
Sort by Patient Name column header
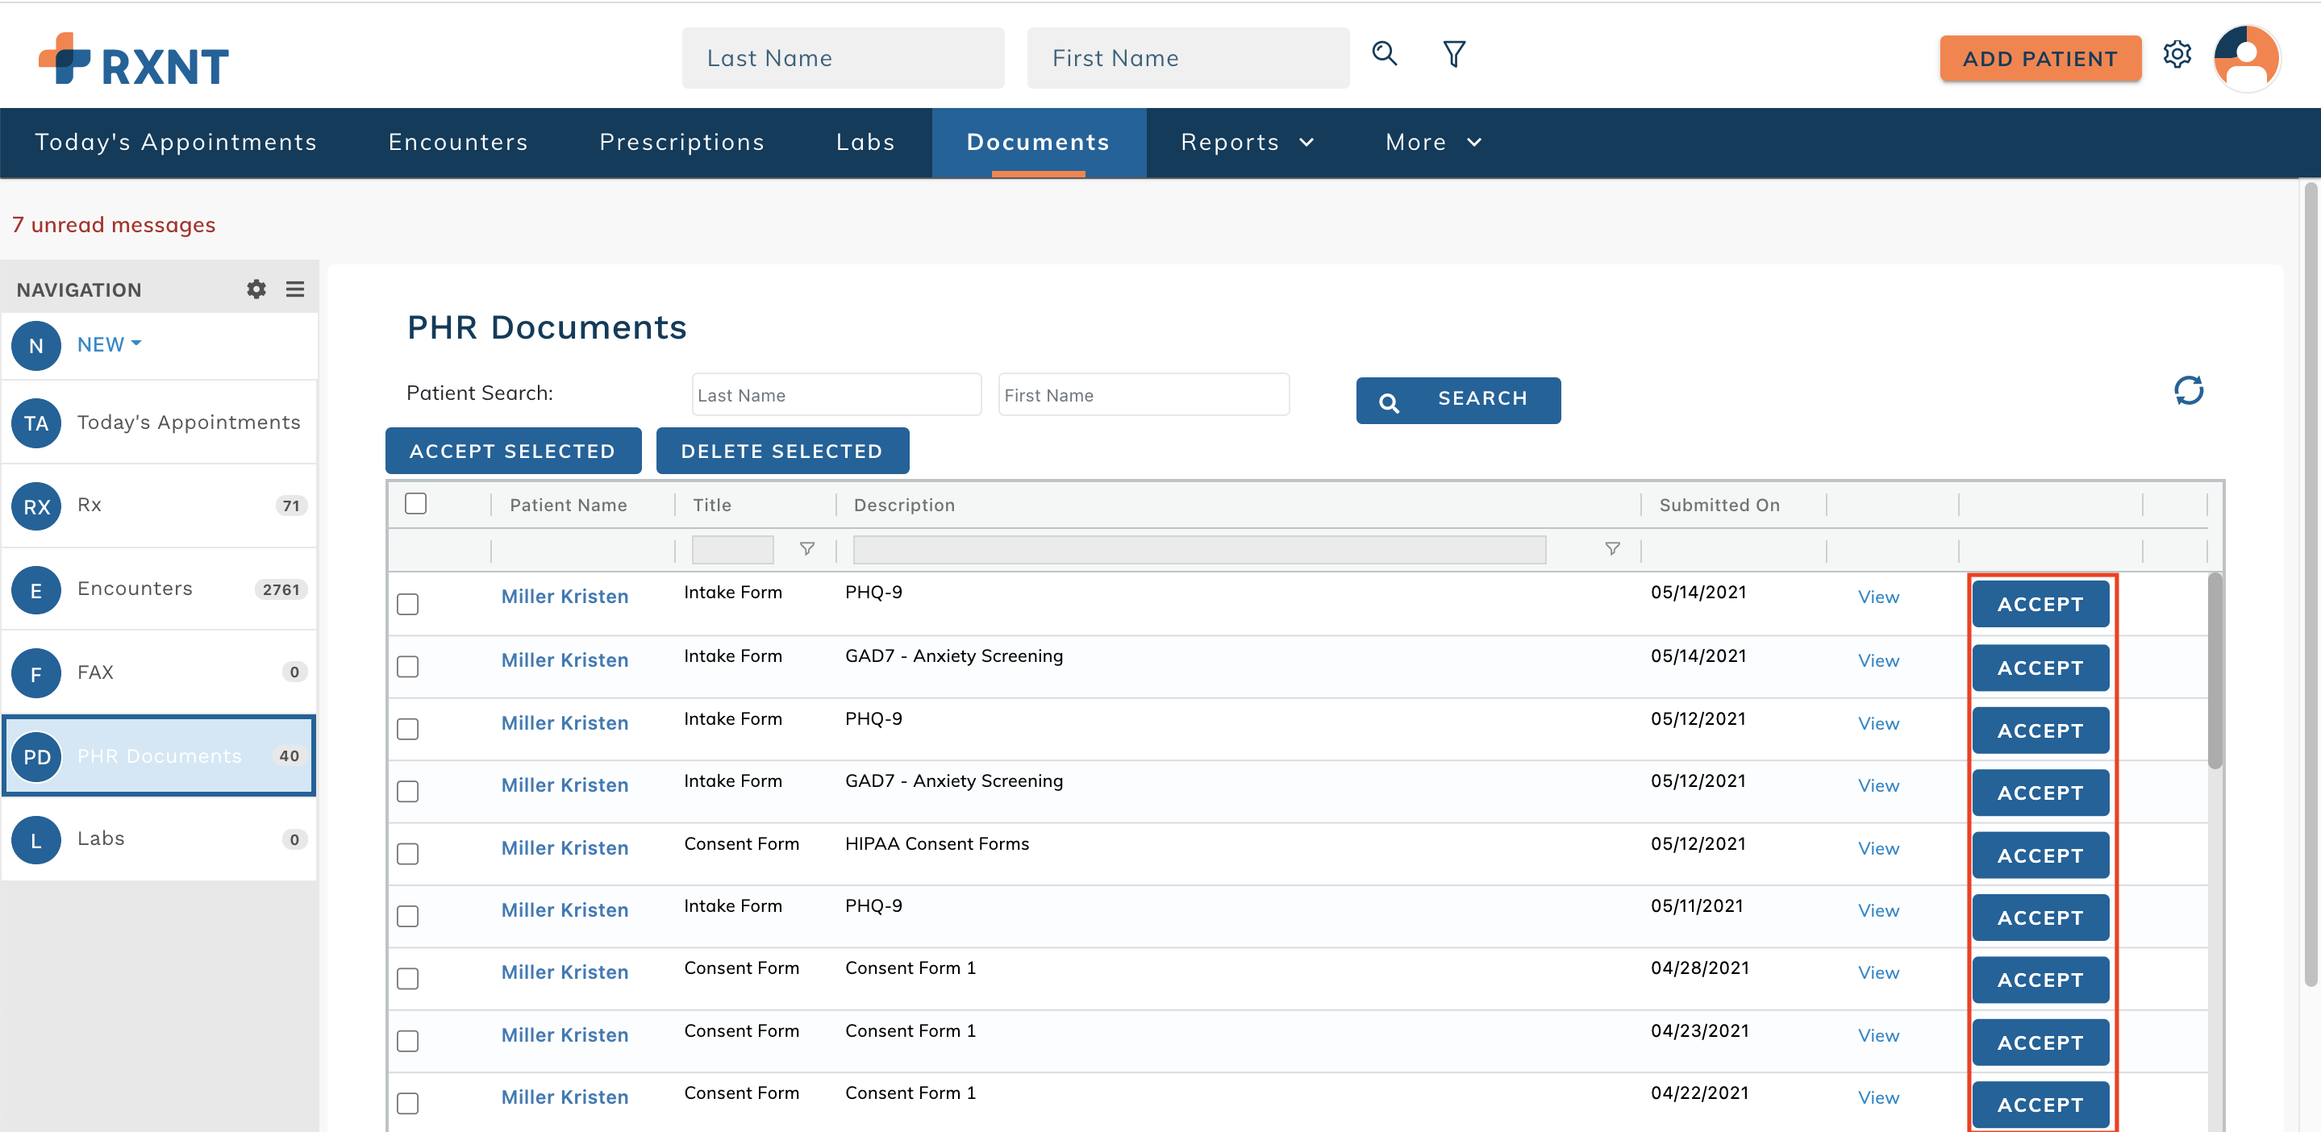coord(568,506)
